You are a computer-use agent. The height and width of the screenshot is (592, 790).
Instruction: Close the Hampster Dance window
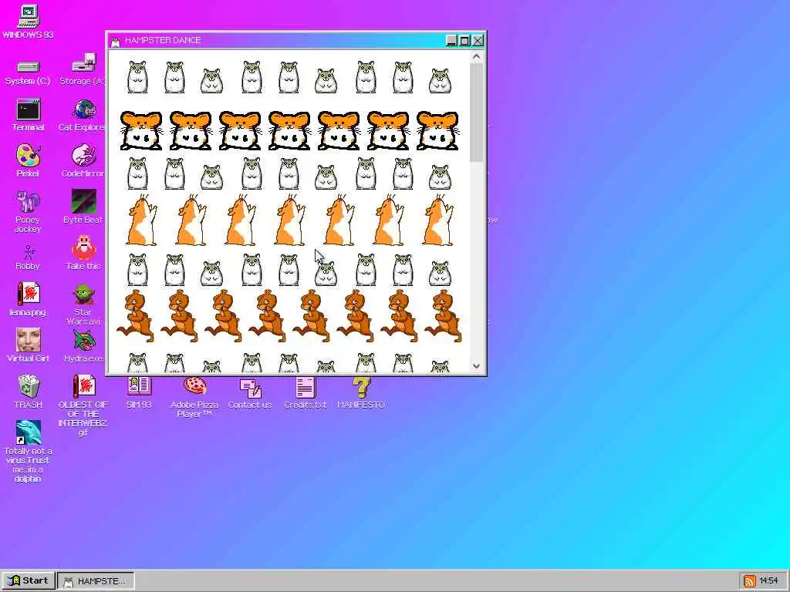pyautogui.click(x=478, y=41)
